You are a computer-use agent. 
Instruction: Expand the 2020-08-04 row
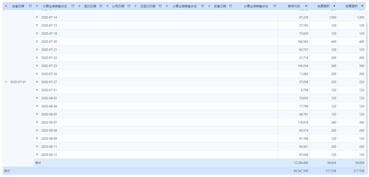[37, 106]
